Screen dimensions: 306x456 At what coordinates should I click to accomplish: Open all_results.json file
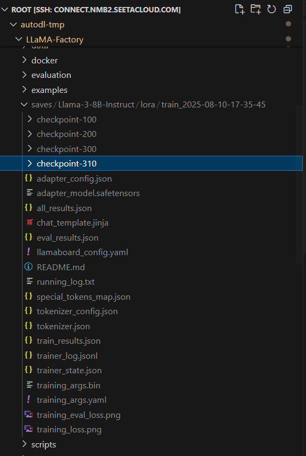[x=64, y=208]
